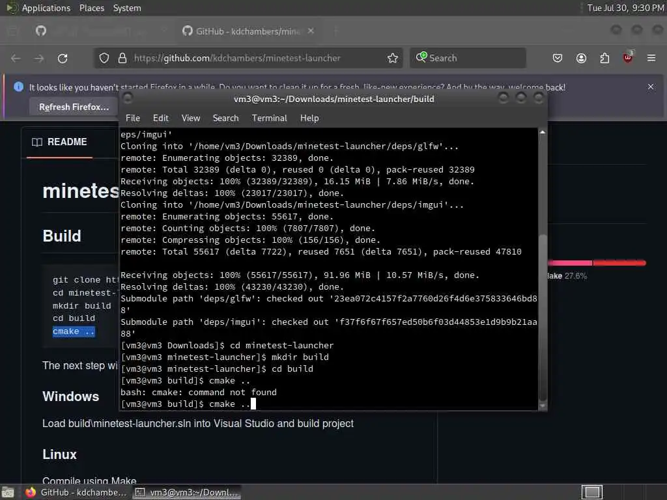
Task: Click the terminal vertical scrollbar thumb
Action: [x=543, y=317]
